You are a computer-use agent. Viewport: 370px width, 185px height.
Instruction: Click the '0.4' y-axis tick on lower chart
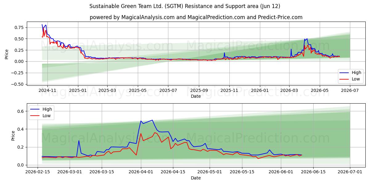click(x=21, y=129)
